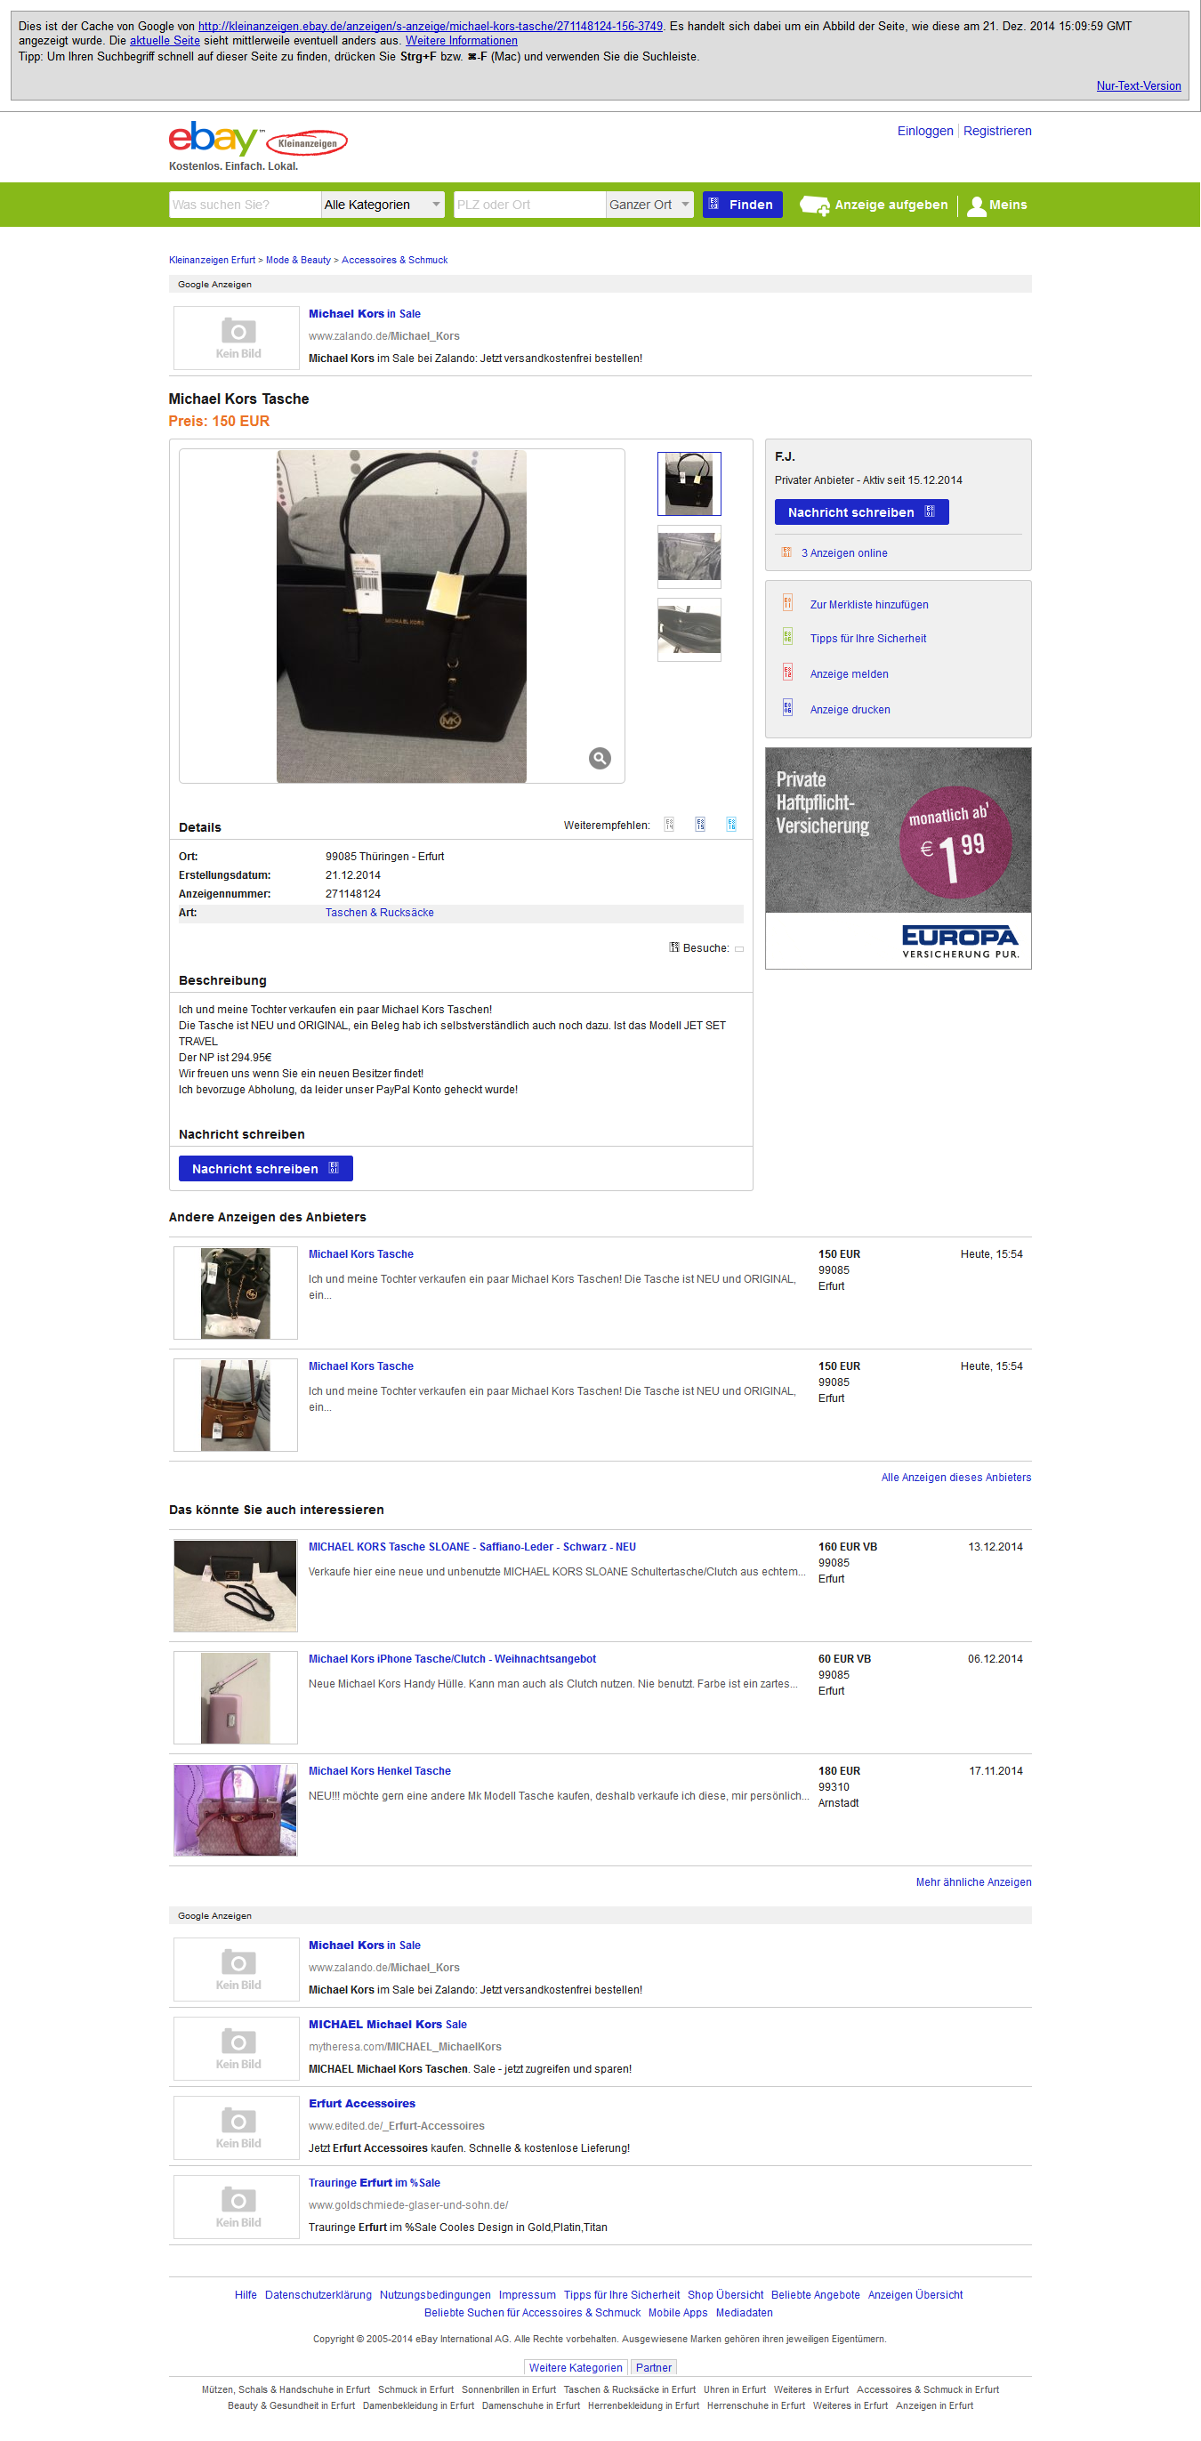Select second bag thumbnail image
Image resolution: width=1201 pixels, height=2441 pixels.
tap(689, 556)
